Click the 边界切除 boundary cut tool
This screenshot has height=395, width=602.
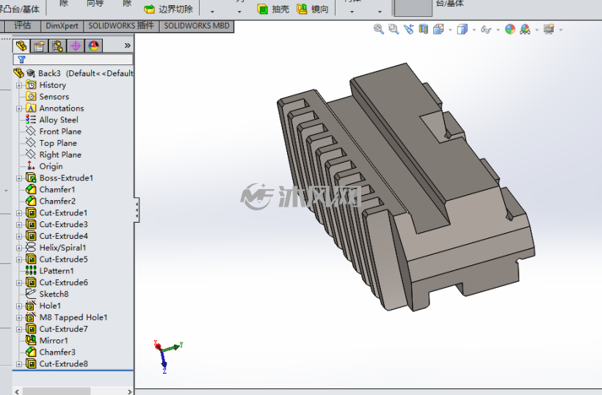pyautogui.click(x=169, y=9)
